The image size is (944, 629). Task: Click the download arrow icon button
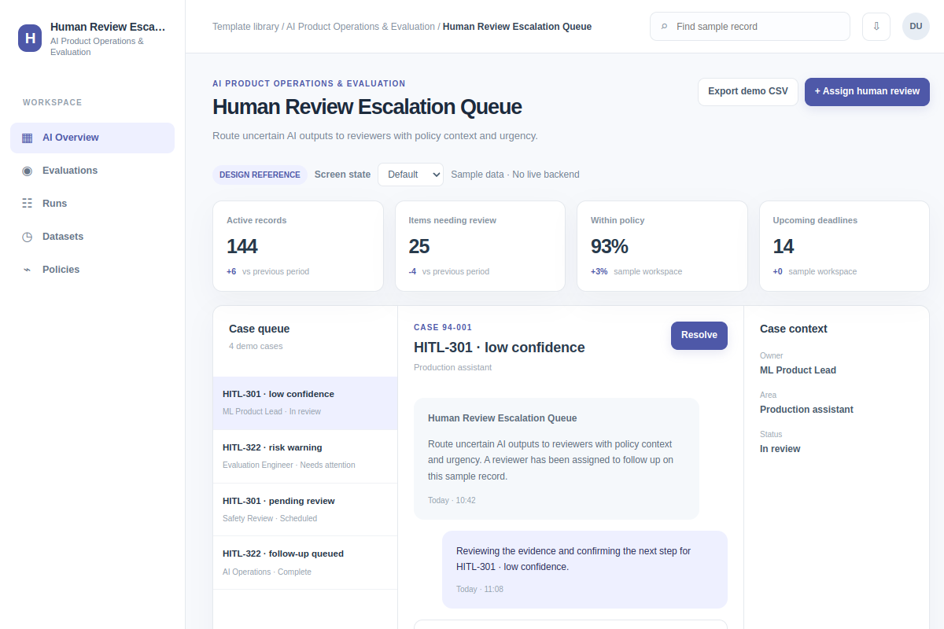pyautogui.click(x=876, y=26)
